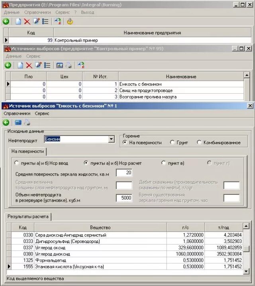Open sources list icon in Источники выбросов
This screenshot has width=255, height=286.
[x=47, y=65]
